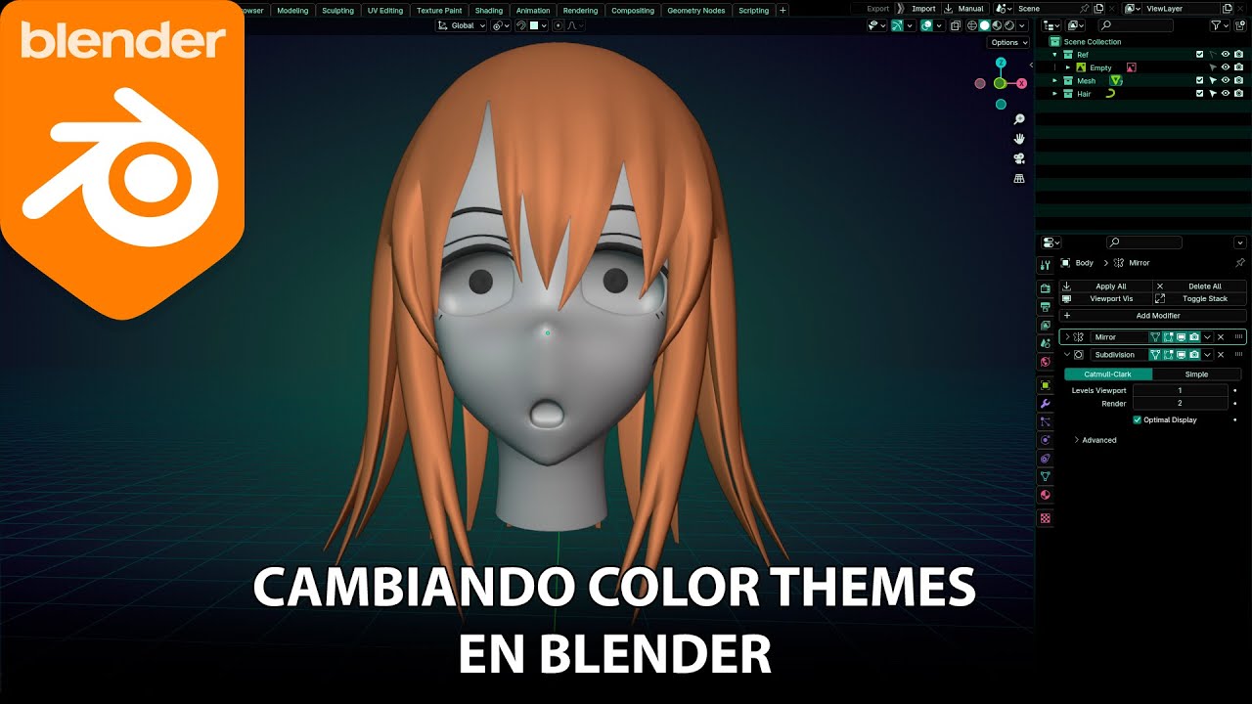The width and height of the screenshot is (1252, 704).
Task: Open the Material properties sphere tab icon
Action: pyautogui.click(x=1046, y=495)
